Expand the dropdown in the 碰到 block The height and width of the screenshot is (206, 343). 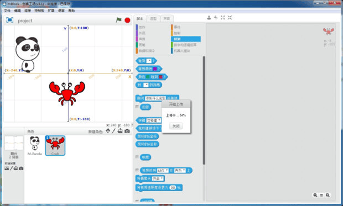pos(149,61)
